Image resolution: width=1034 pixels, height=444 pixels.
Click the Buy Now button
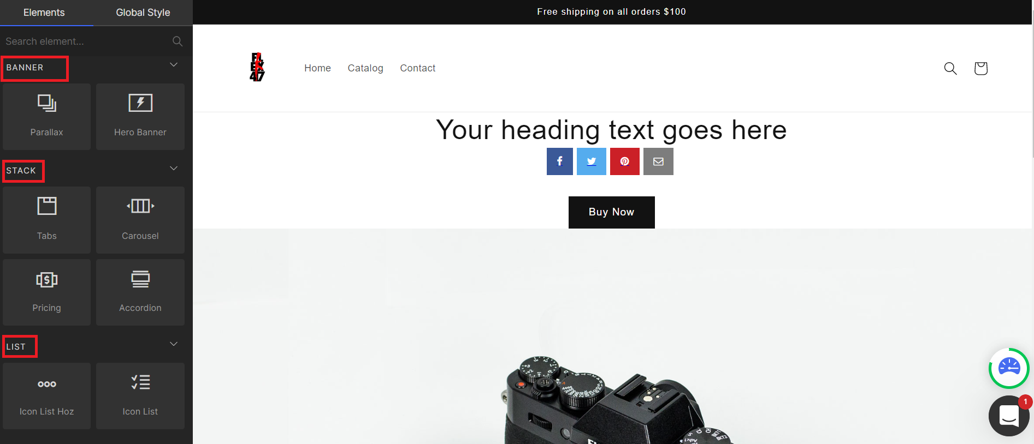tap(612, 212)
